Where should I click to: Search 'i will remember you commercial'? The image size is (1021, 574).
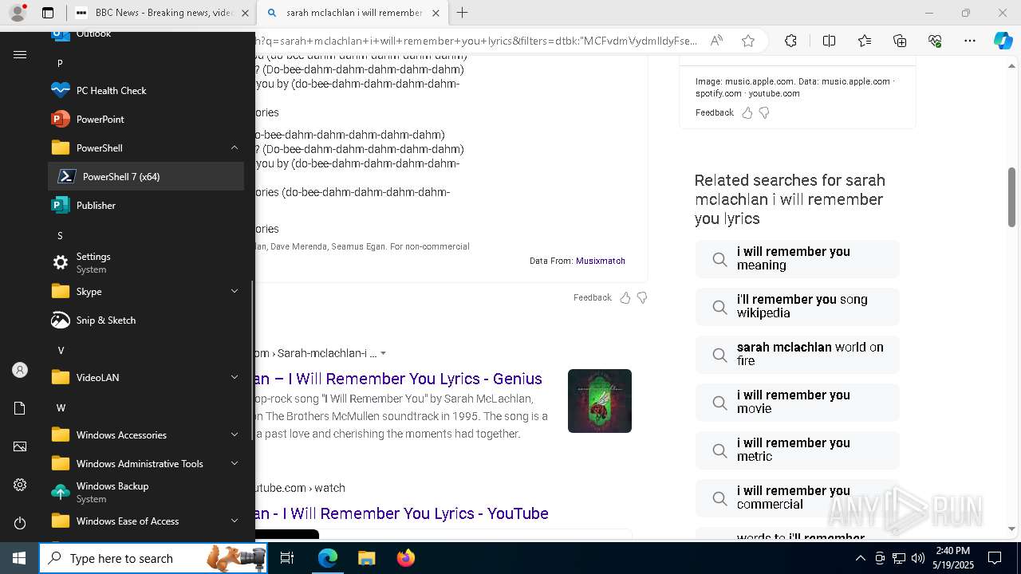pyautogui.click(x=797, y=497)
